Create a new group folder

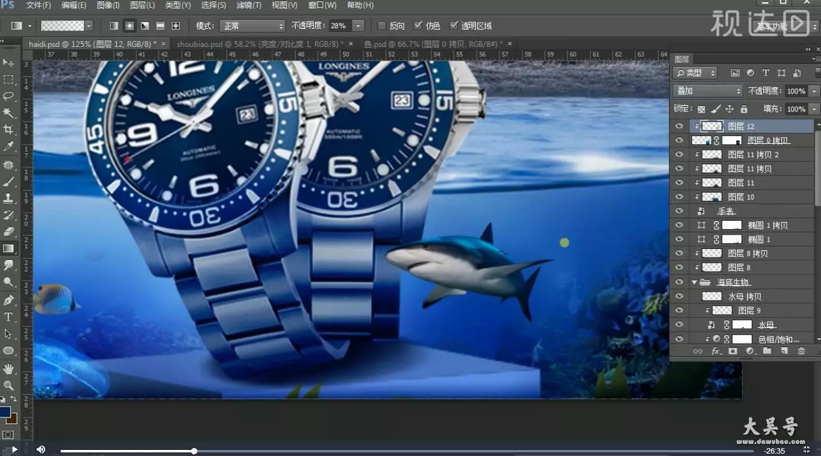pyautogui.click(x=767, y=351)
